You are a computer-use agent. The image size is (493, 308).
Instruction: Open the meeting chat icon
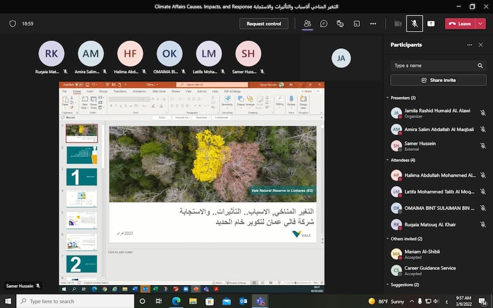point(324,23)
